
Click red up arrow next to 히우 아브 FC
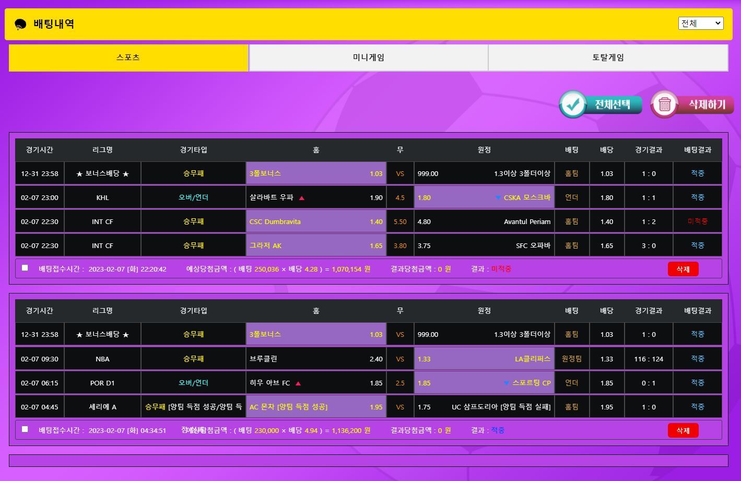(x=298, y=383)
